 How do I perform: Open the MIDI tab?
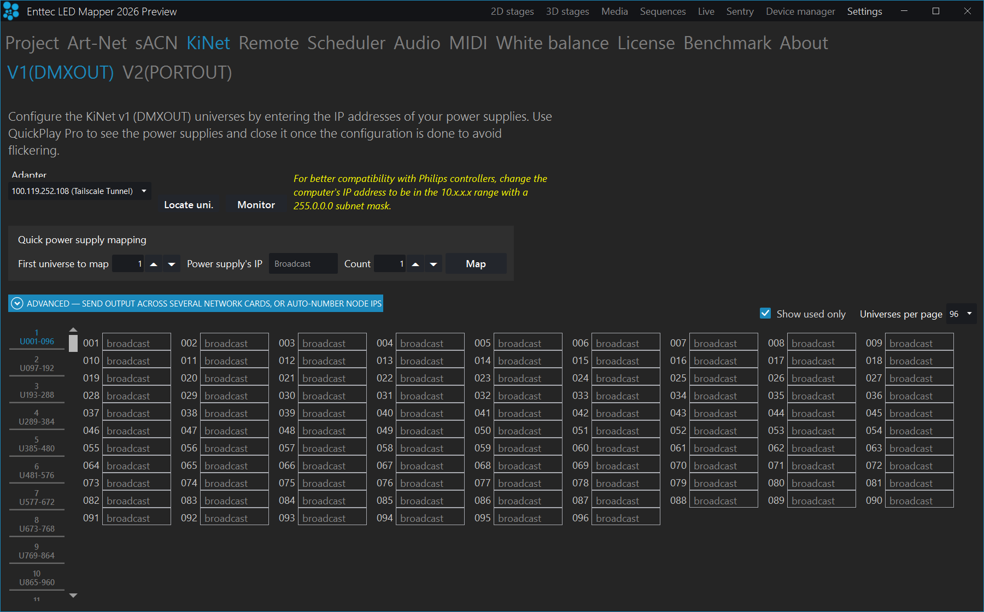(x=468, y=43)
